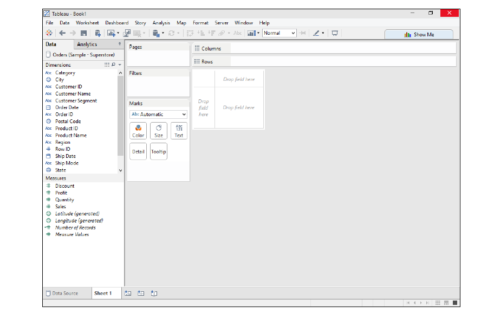The width and height of the screenshot is (481, 319).
Task: Click the Detail shelf on the Marks card
Action: click(x=138, y=151)
